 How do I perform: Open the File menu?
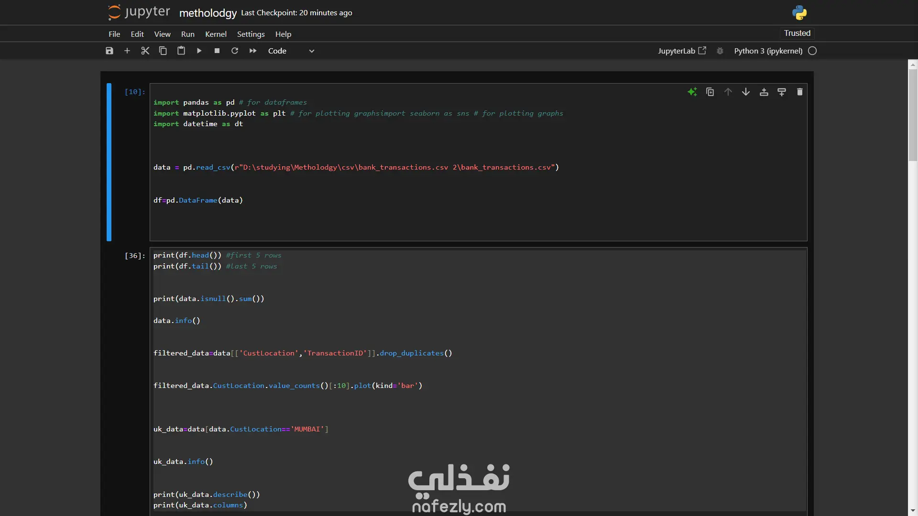point(114,34)
